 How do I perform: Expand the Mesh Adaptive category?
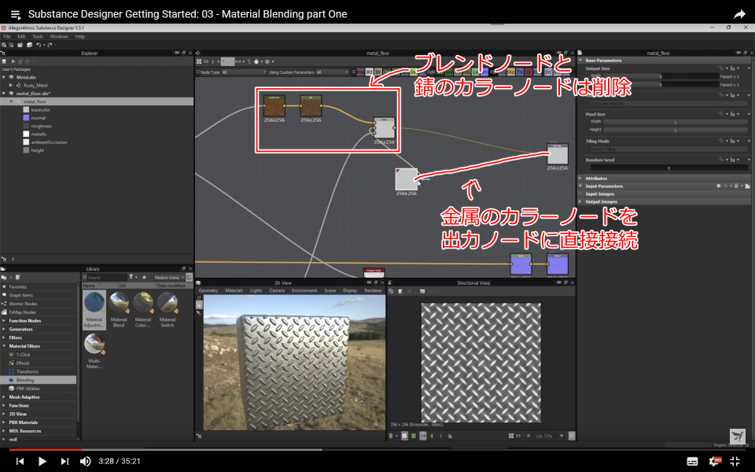pos(4,397)
